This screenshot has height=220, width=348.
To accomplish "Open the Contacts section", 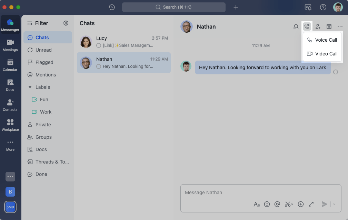I will [10, 105].
